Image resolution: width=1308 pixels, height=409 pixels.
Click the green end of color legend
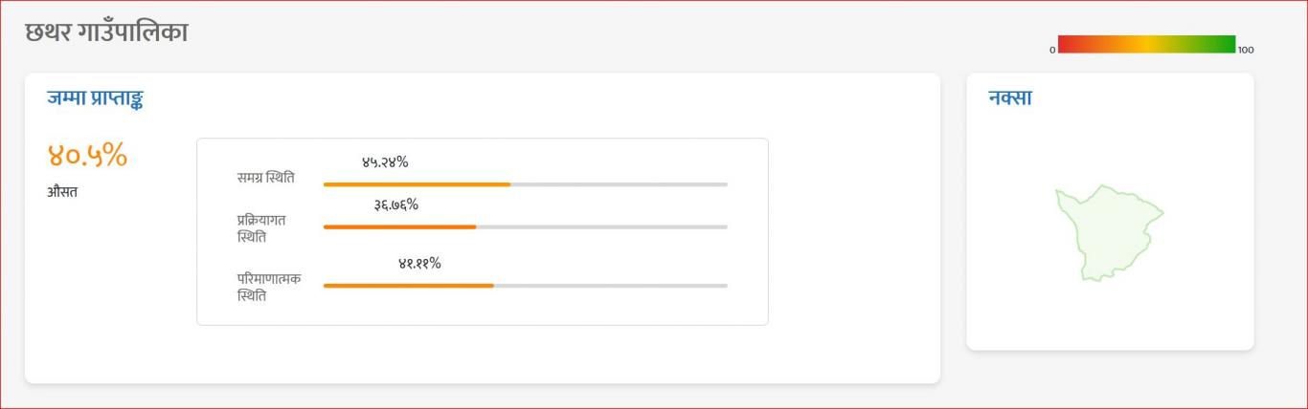click(1226, 44)
